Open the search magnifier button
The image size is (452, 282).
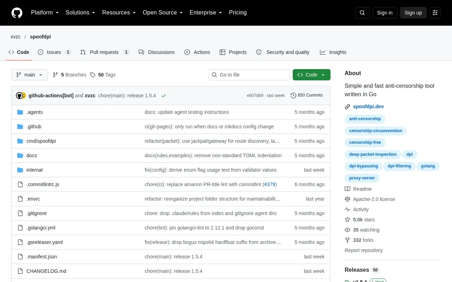click(x=362, y=13)
